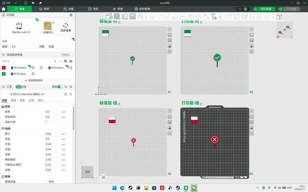Click the 冲刷体积 button
Image resolution: width=308 pixels, height=192 pixels.
point(65,55)
